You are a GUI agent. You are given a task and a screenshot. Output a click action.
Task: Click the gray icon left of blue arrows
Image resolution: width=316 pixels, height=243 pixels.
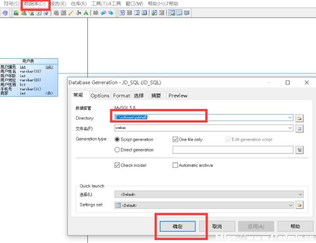96,13
